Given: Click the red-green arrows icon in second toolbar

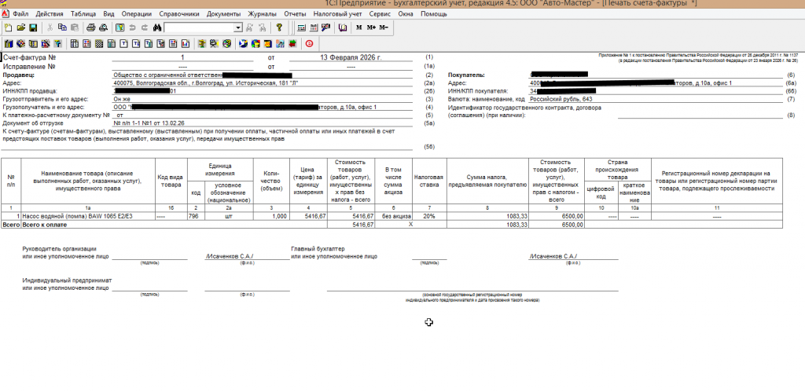Looking at the screenshot, I should point(292,44).
